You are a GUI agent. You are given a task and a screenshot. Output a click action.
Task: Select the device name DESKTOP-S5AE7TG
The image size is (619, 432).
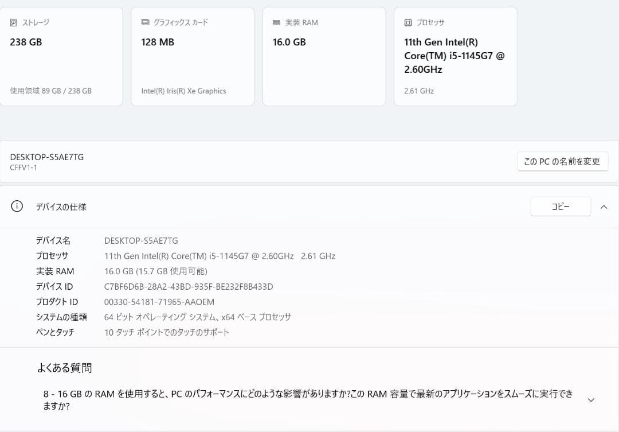[x=141, y=240]
